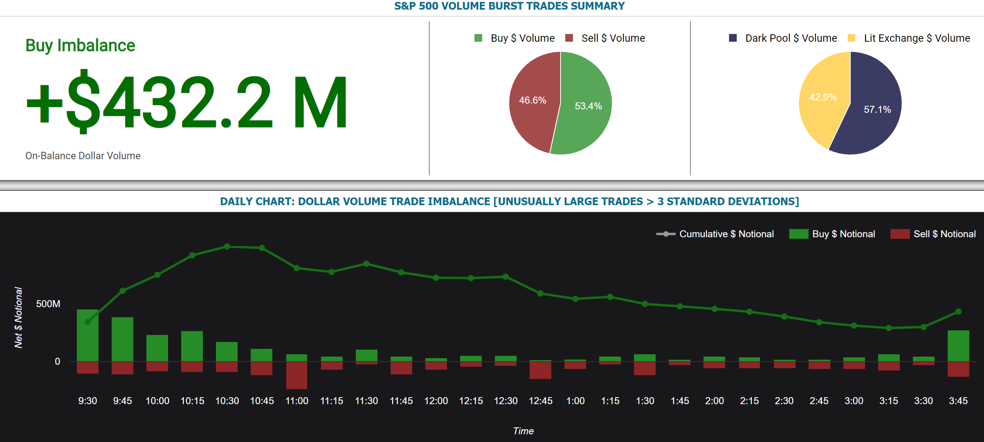This screenshot has width=984, height=442.
Task: Toggle the Sell $ Notional legend entry
Action: coord(933,234)
